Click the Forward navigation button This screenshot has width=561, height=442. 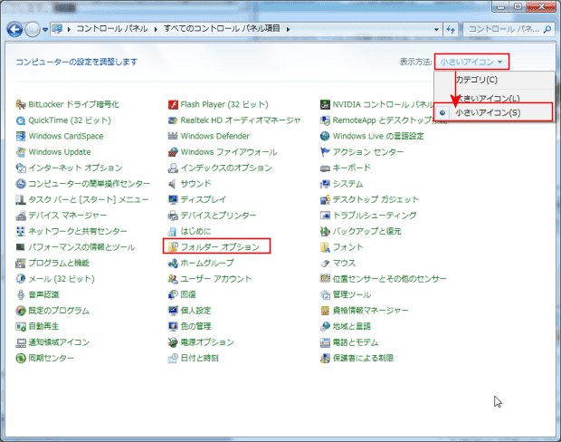pyautogui.click(x=33, y=29)
